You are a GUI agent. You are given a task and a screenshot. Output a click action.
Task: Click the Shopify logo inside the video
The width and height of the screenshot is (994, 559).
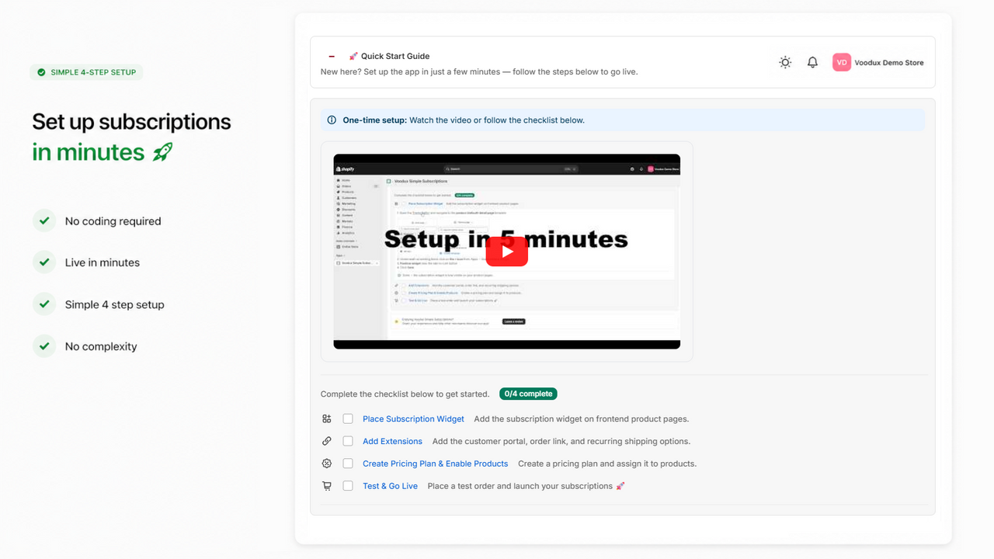coord(345,168)
